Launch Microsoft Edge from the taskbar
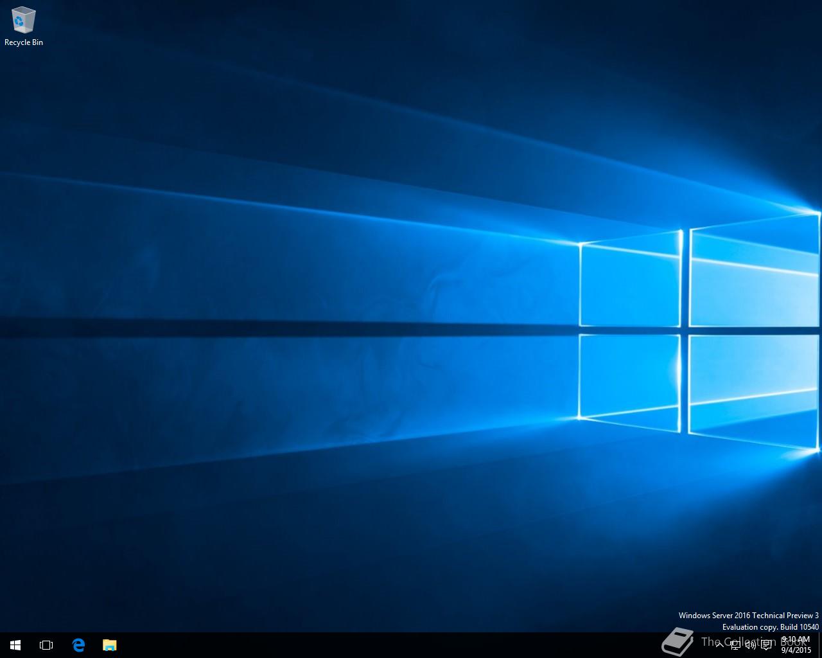The height and width of the screenshot is (658, 822). tap(78, 645)
